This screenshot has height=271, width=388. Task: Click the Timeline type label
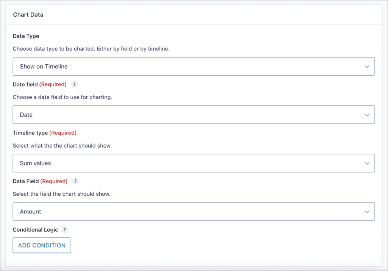[30, 133]
